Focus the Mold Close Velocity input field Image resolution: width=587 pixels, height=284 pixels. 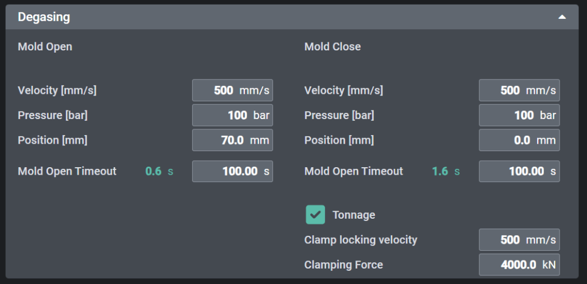[x=519, y=90]
